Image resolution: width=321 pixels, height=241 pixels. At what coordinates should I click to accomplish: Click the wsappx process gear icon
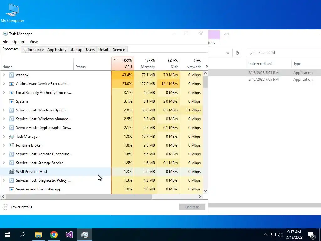click(x=12, y=75)
